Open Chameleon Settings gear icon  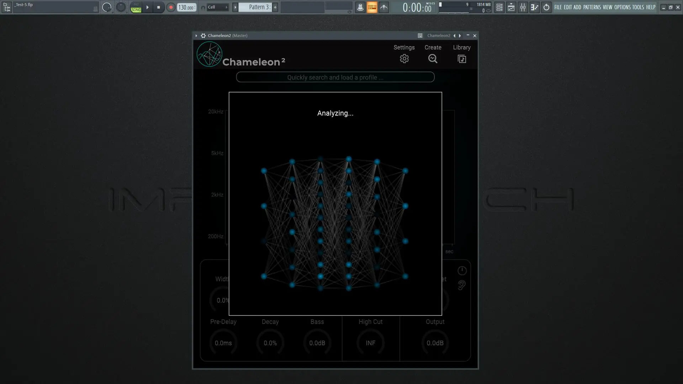coord(404,59)
